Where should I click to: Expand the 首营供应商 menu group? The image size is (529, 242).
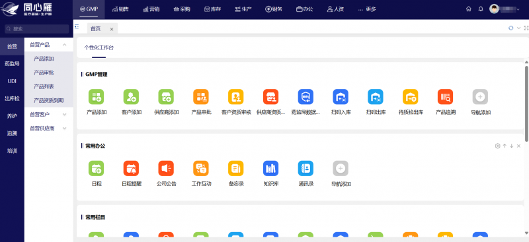tap(64, 128)
